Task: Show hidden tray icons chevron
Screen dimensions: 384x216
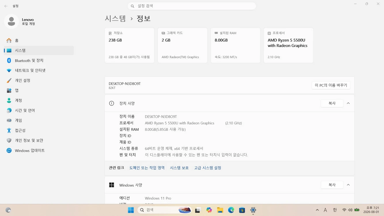Action: 317,210
